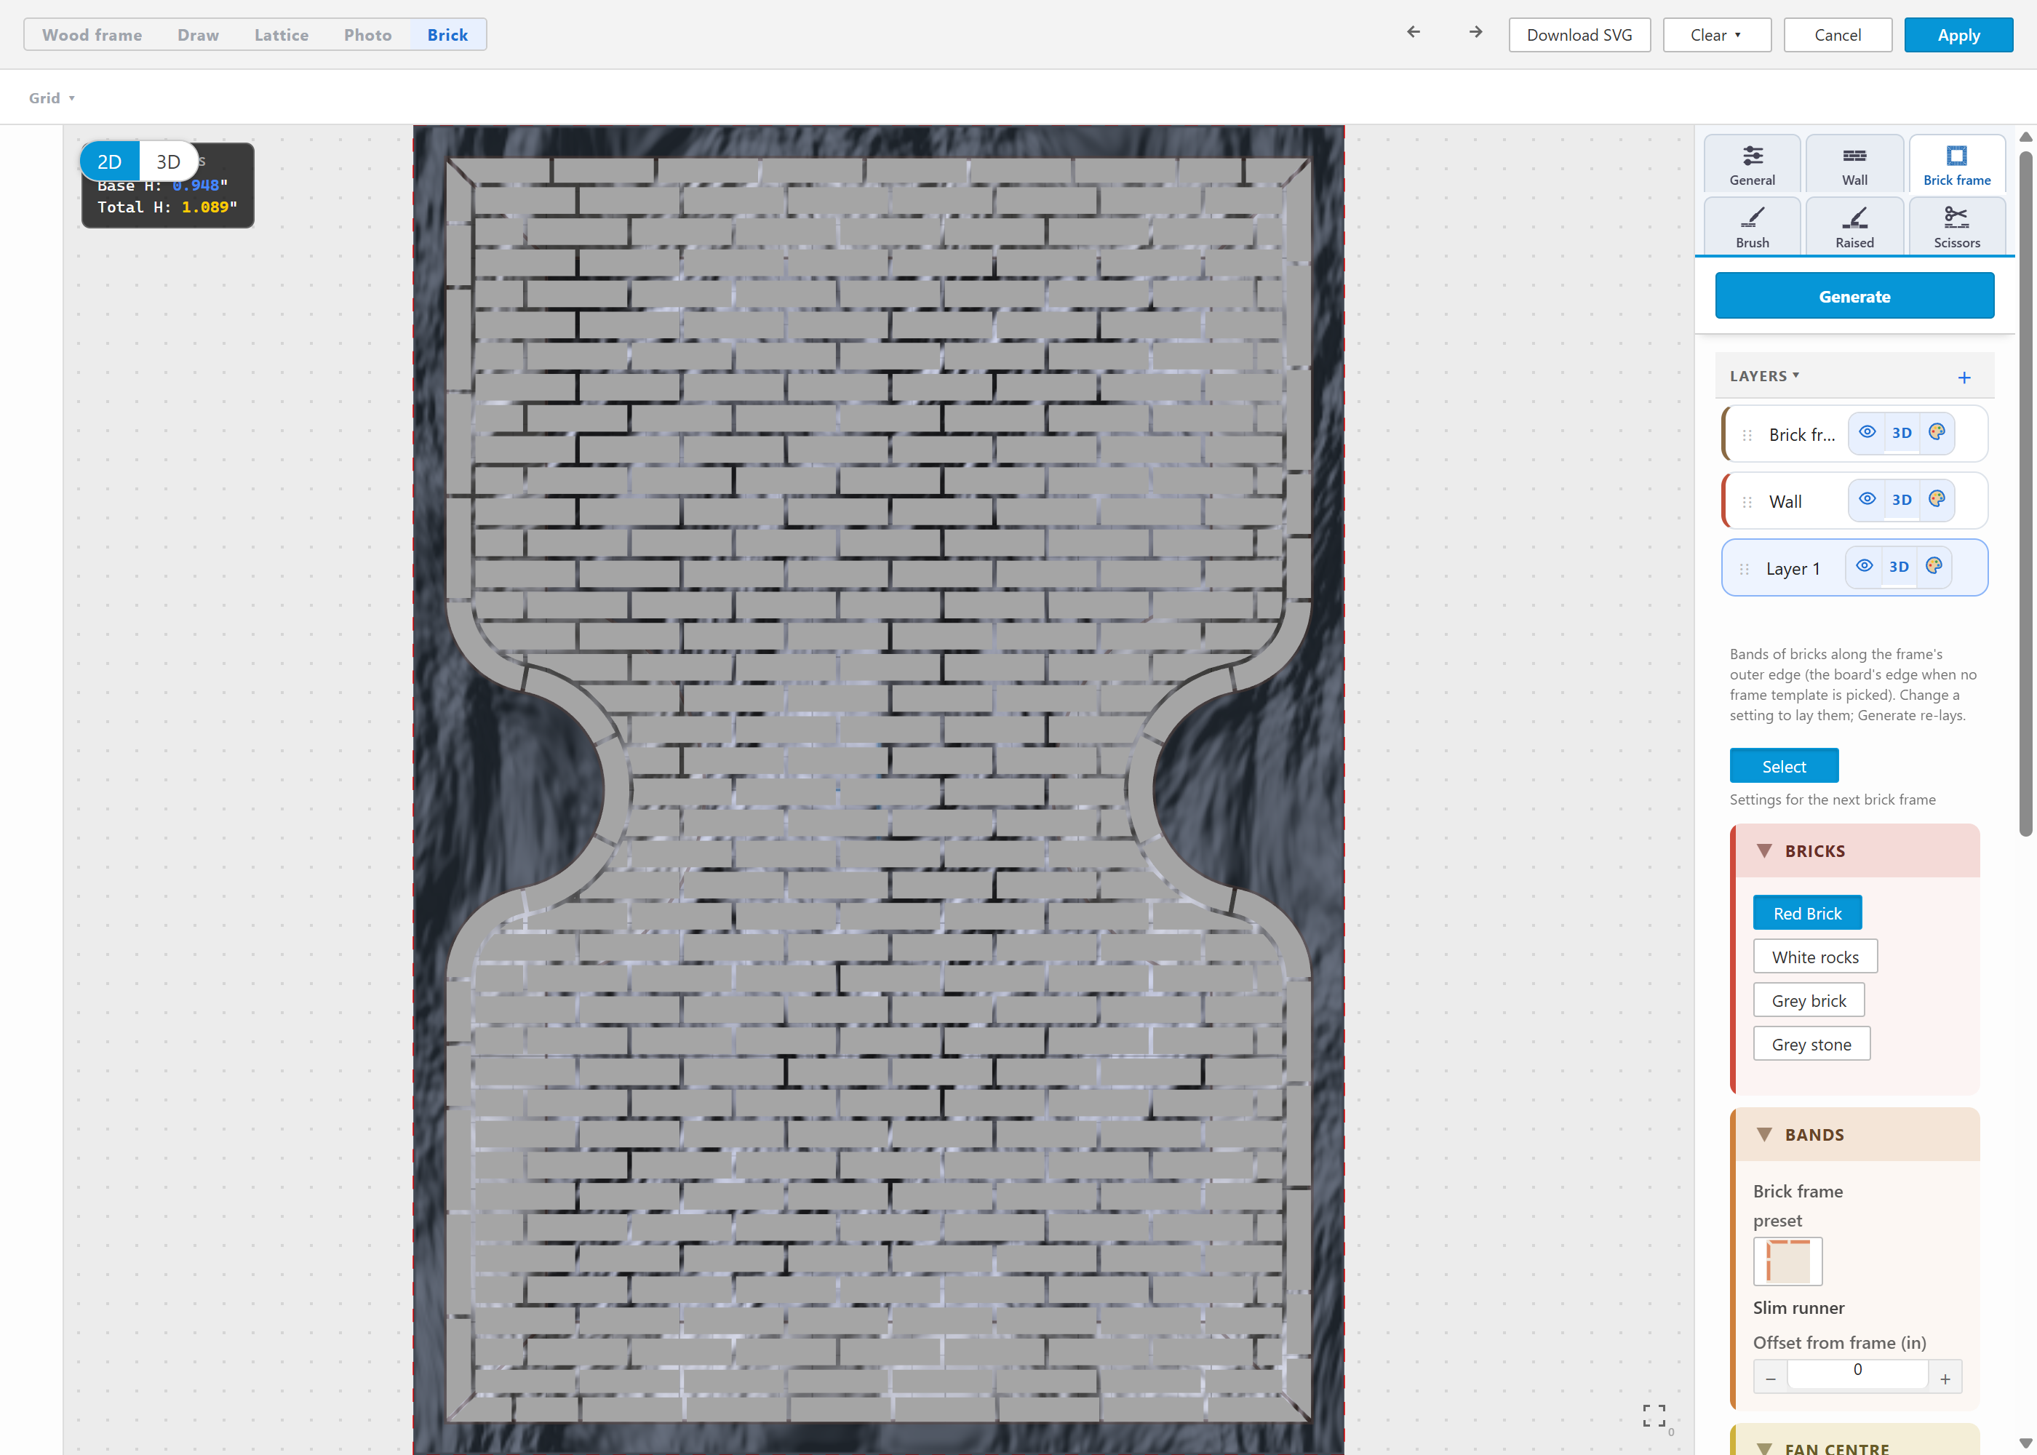The width and height of the screenshot is (2037, 1455).
Task: Click the fit-to-screen icon on canvas
Action: pos(1654,1416)
